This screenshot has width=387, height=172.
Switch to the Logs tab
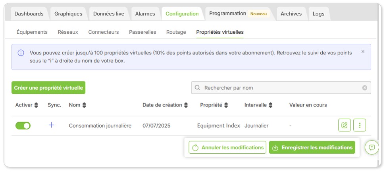coord(319,14)
